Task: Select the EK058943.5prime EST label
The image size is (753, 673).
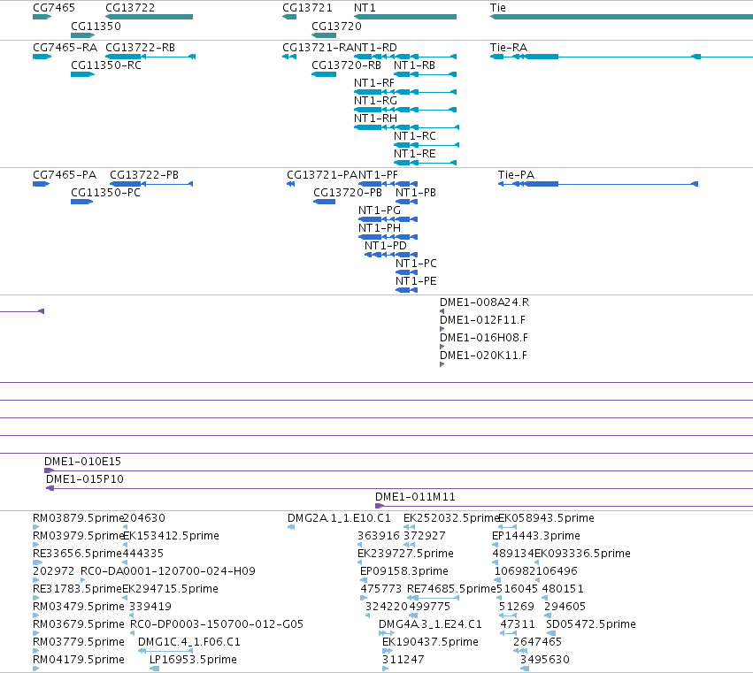Action: click(x=547, y=518)
